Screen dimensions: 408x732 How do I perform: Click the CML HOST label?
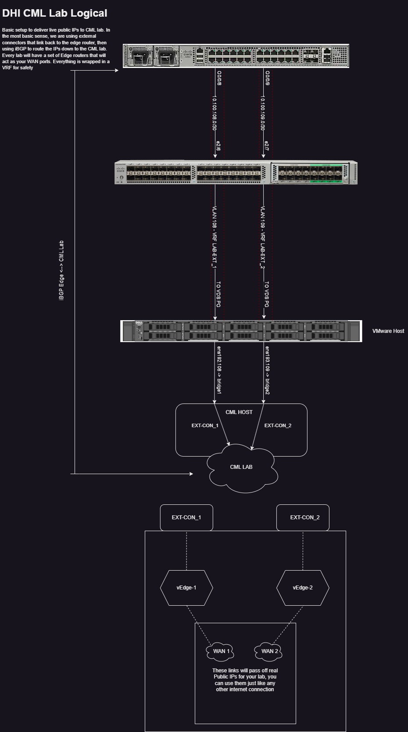click(x=239, y=412)
